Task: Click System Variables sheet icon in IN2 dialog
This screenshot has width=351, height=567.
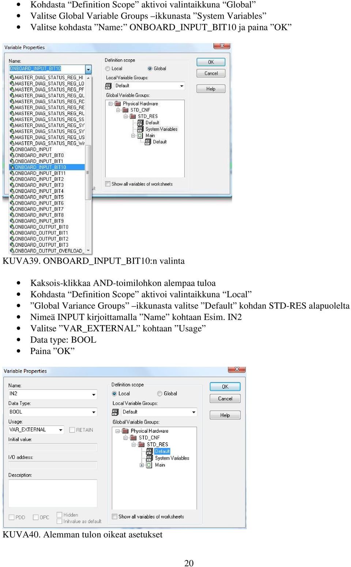Action: [150, 458]
